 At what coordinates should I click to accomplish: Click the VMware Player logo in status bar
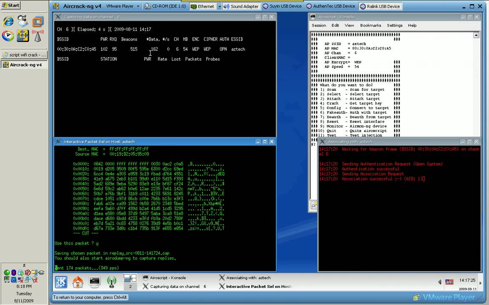444,297
